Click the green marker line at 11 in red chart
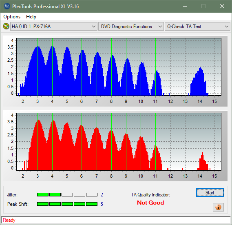Image resolution: width=232 pixels, height=225 pixels. click(x=155, y=142)
